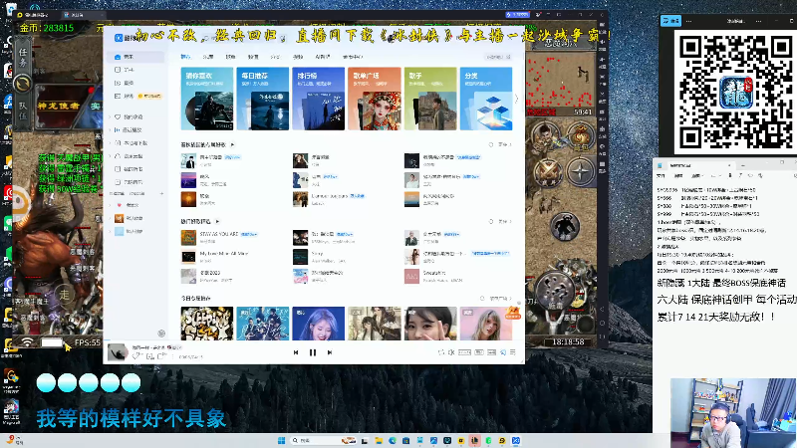Open the game minimap with red dots
The image size is (797, 448).
pos(560,84)
